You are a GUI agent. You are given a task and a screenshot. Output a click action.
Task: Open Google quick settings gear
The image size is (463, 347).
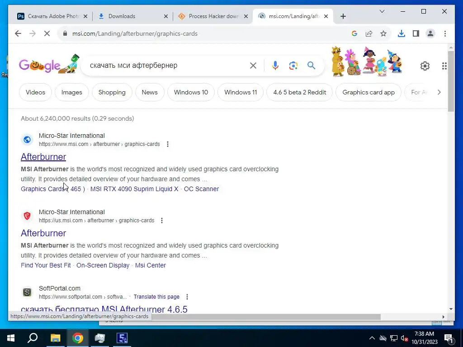tap(425, 66)
